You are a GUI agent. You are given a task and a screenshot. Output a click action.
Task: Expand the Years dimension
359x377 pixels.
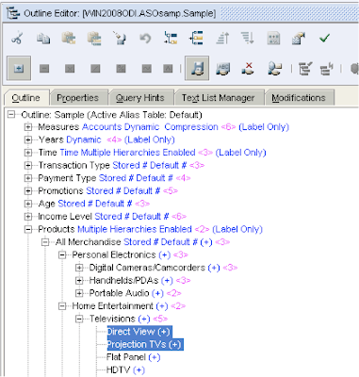[28, 139]
